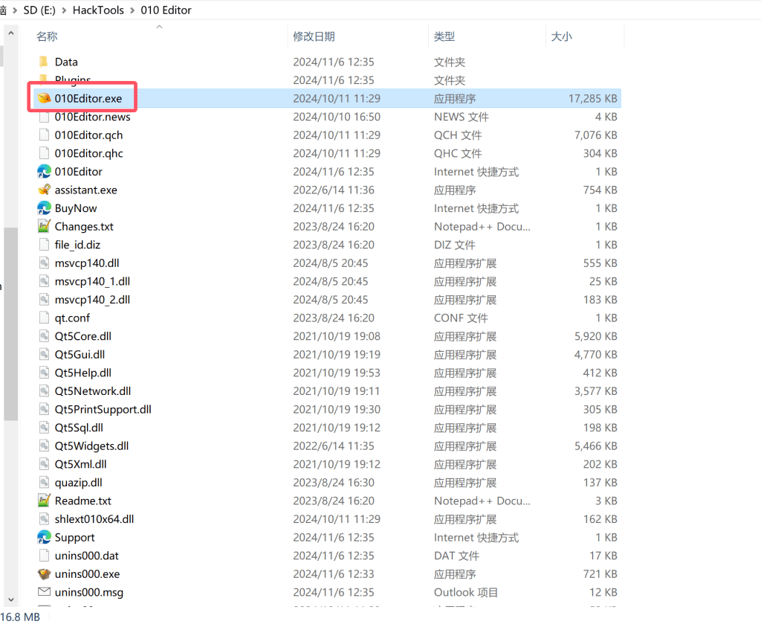
Task: Click the msvcp140.dll file icon
Action: coord(44,263)
